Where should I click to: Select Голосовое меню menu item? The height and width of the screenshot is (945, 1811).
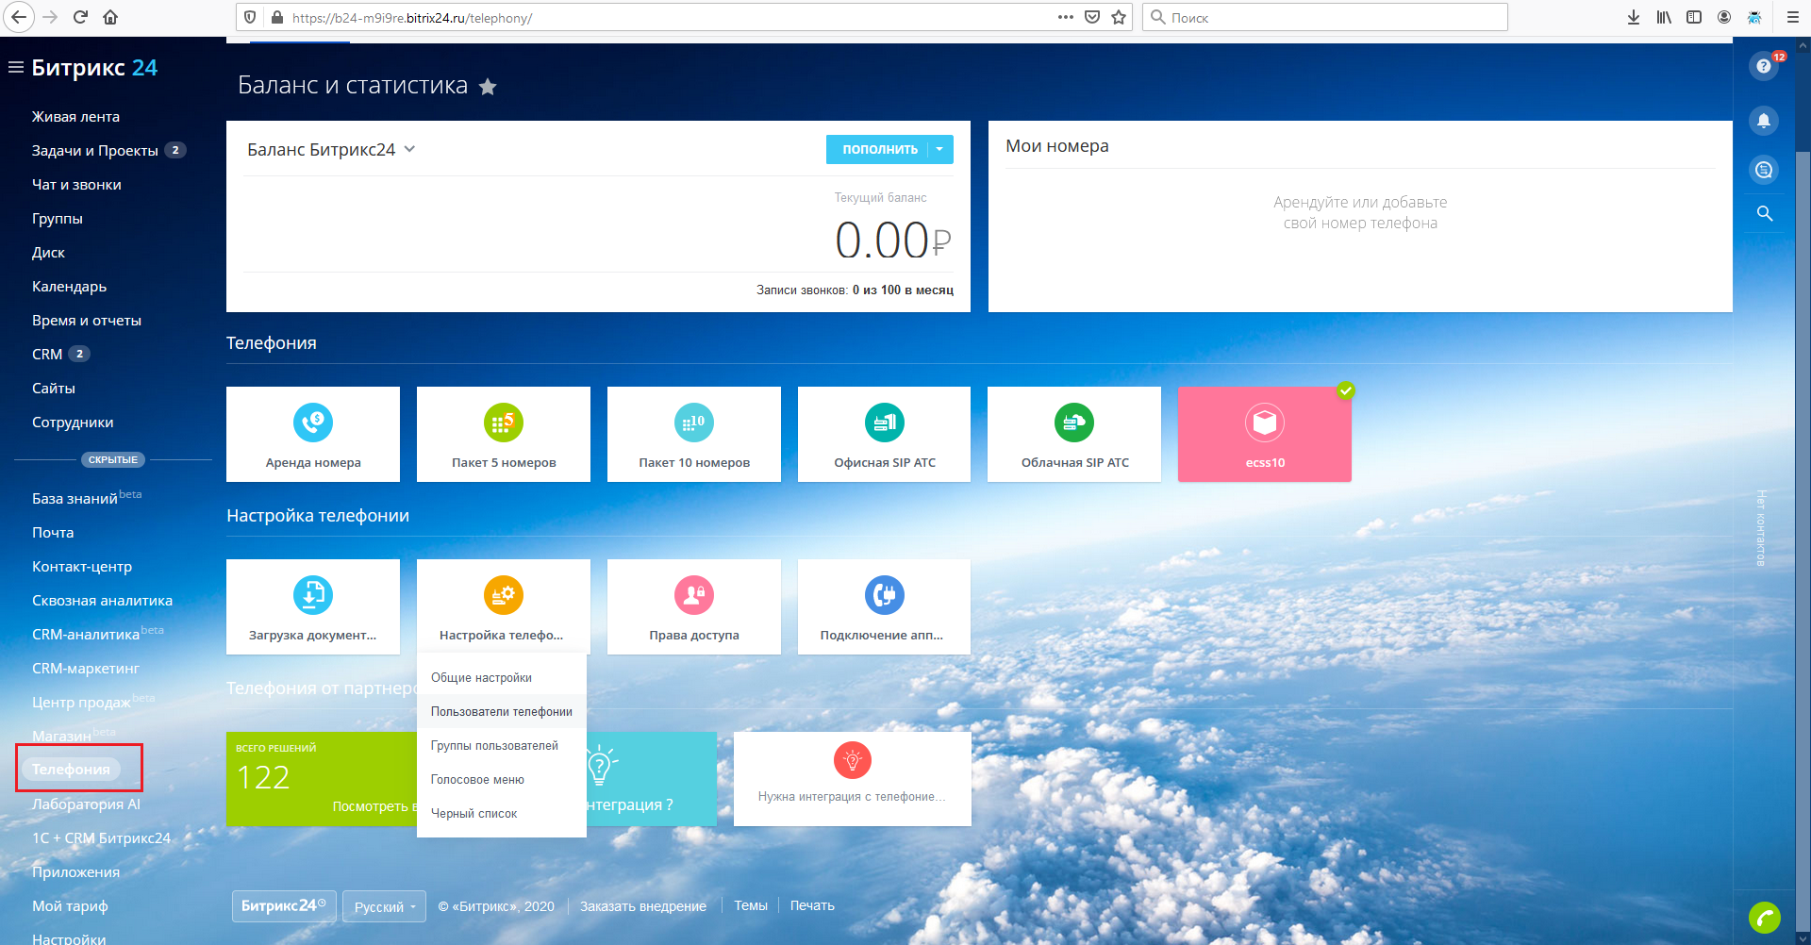coord(502,780)
